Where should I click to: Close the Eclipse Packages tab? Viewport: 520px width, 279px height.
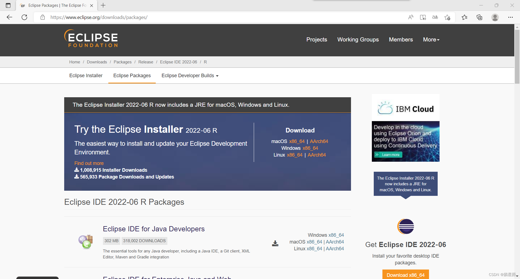click(92, 5)
